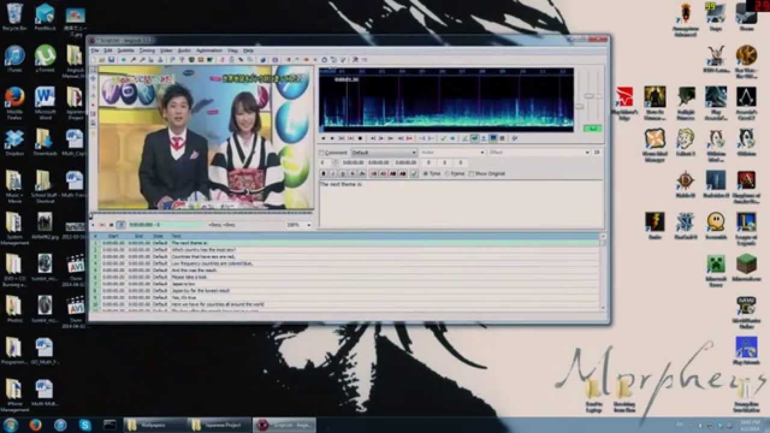Viewport: 770px width, 433px height.
Task: Toggle auto-commit in audio toolbar
Action: point(464,138)
